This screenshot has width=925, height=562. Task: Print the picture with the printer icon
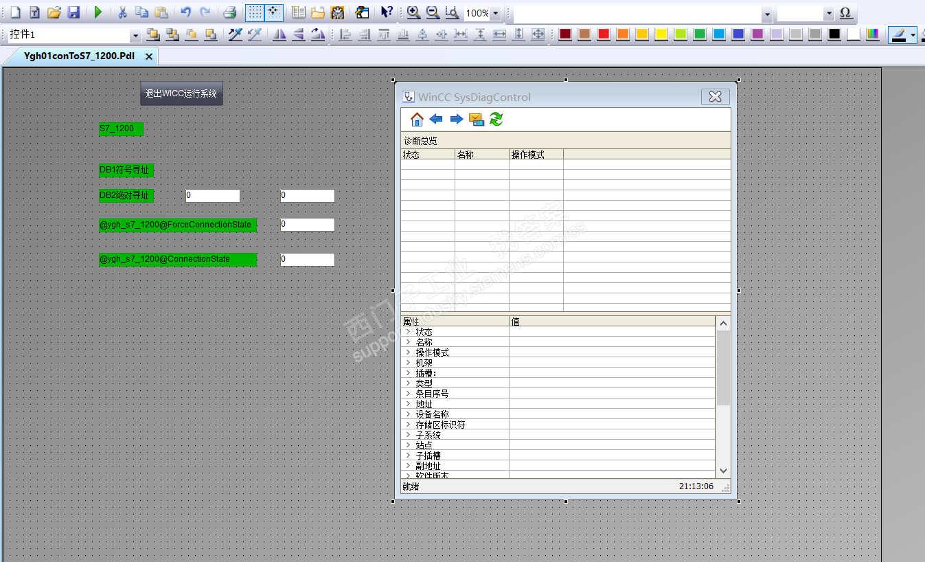pos(229,12)
